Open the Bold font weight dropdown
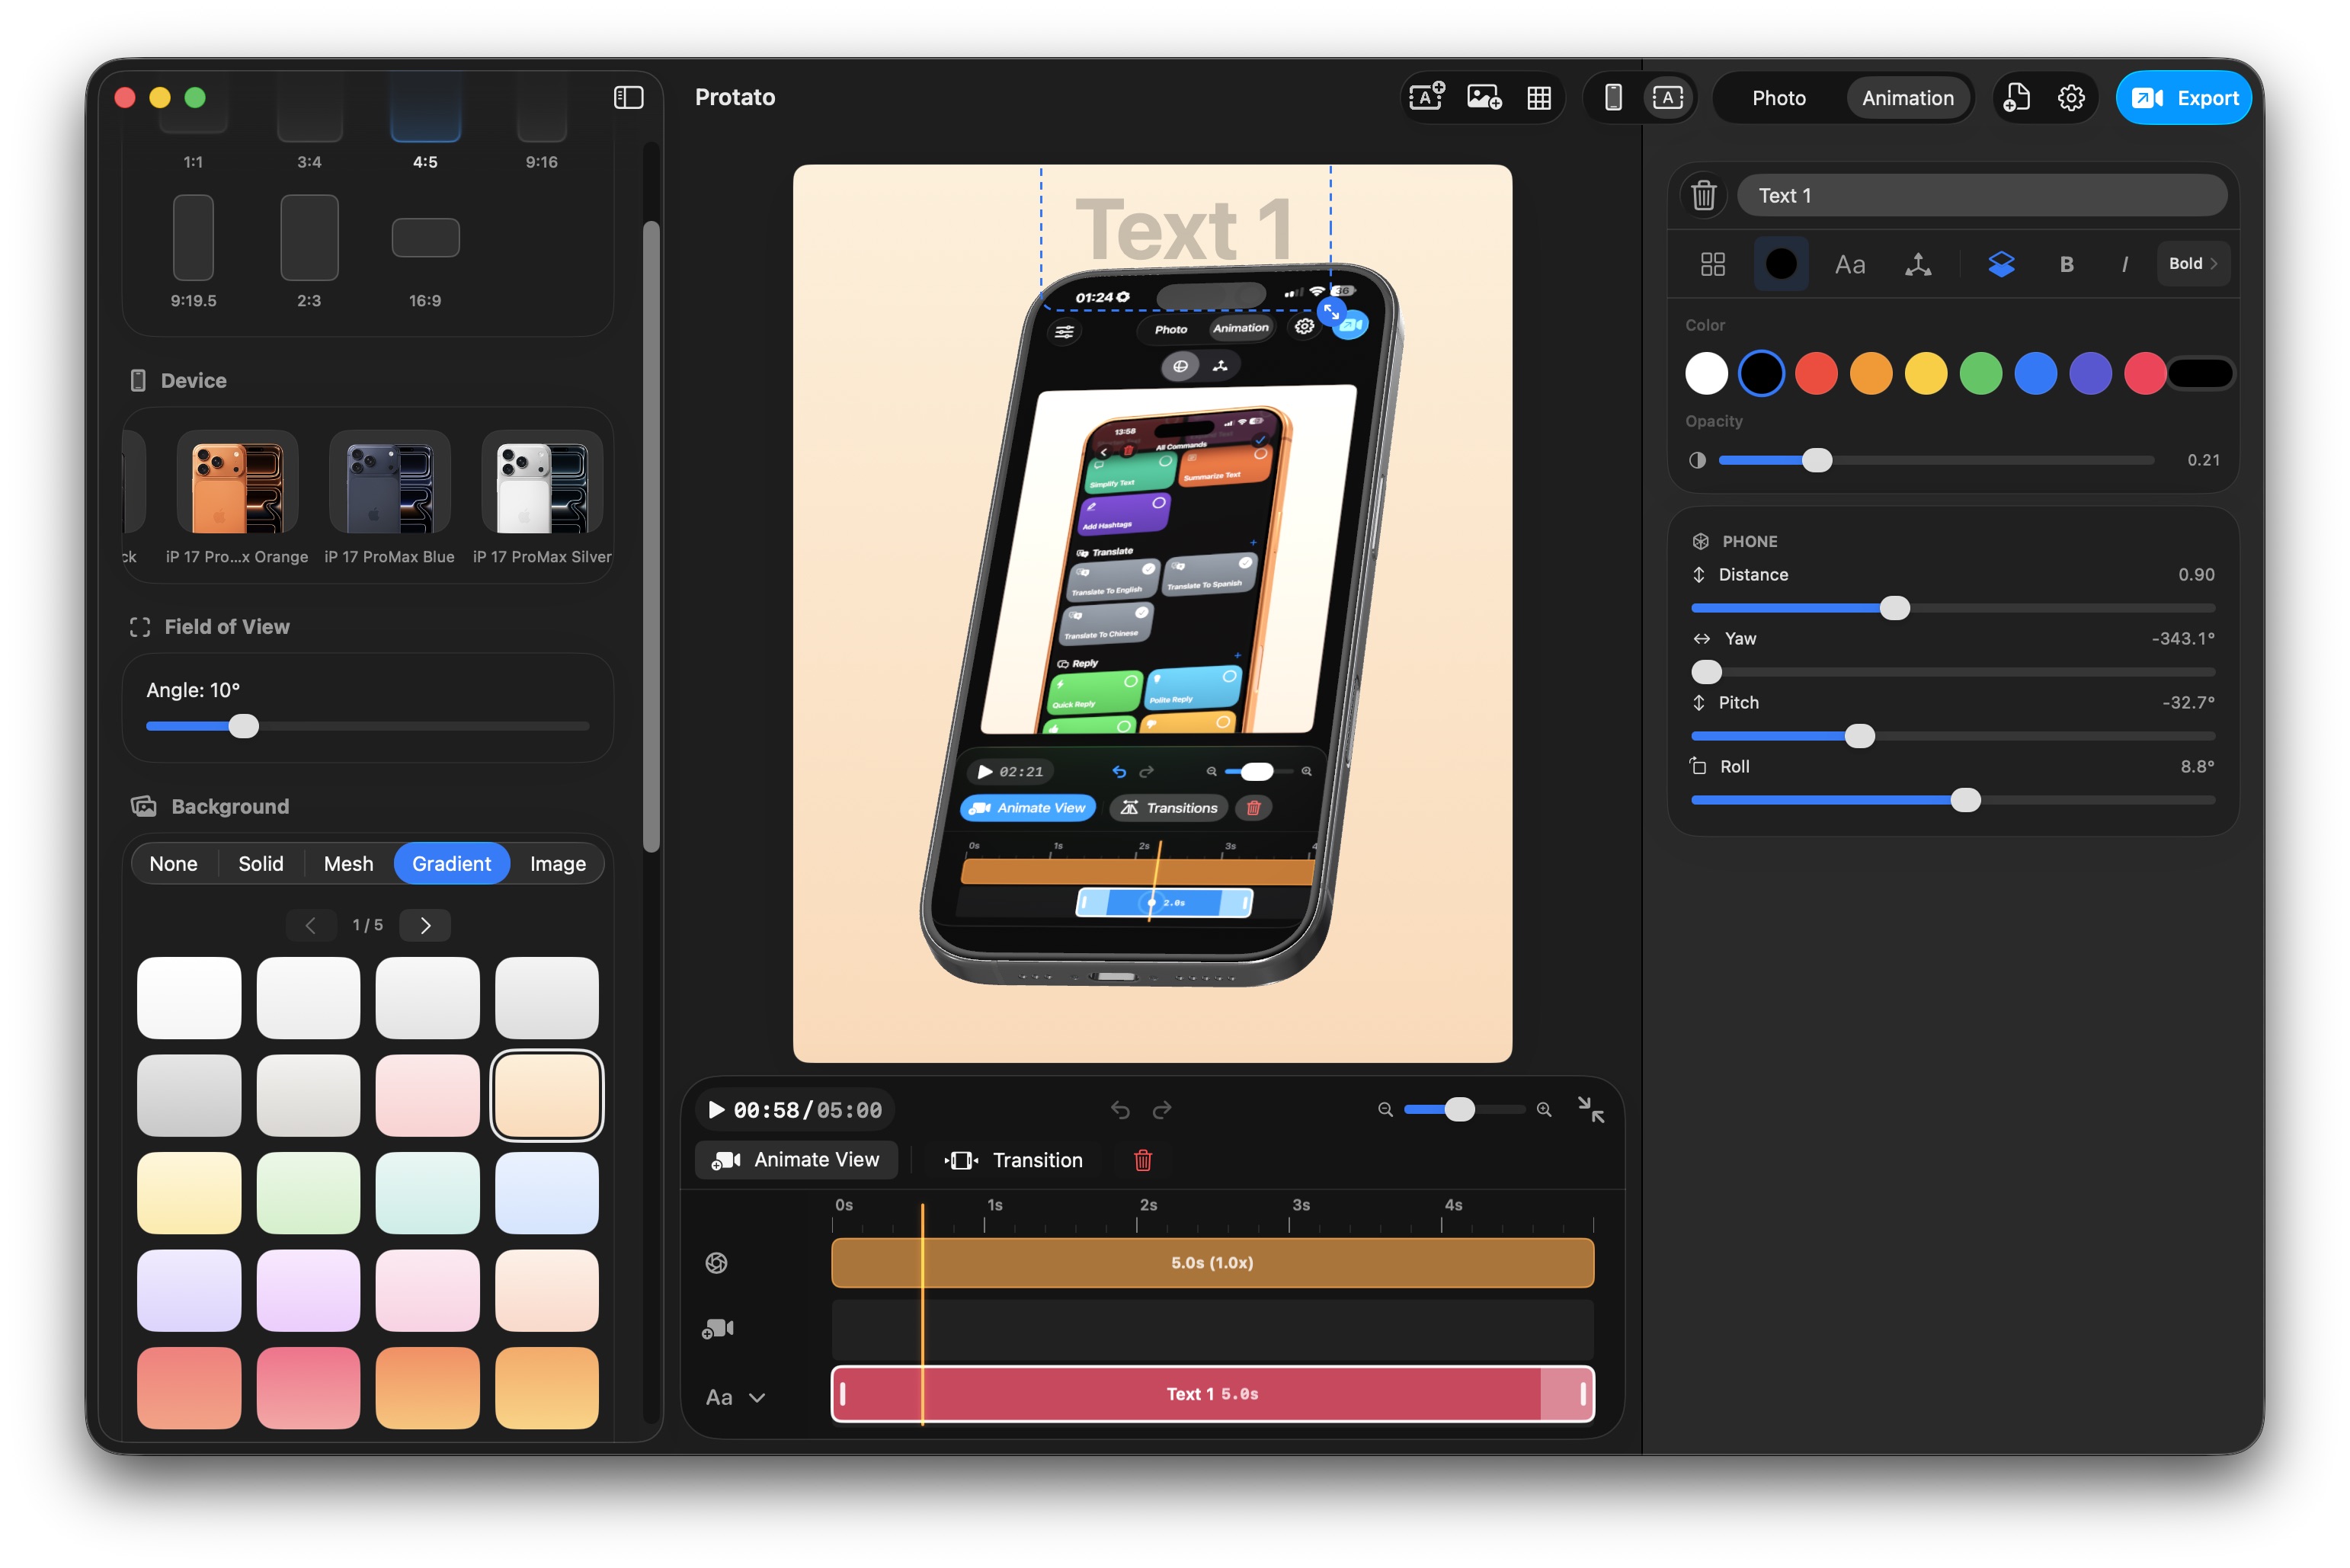The height and width of the screenshot is (1568, 2350). [2193, 264]
